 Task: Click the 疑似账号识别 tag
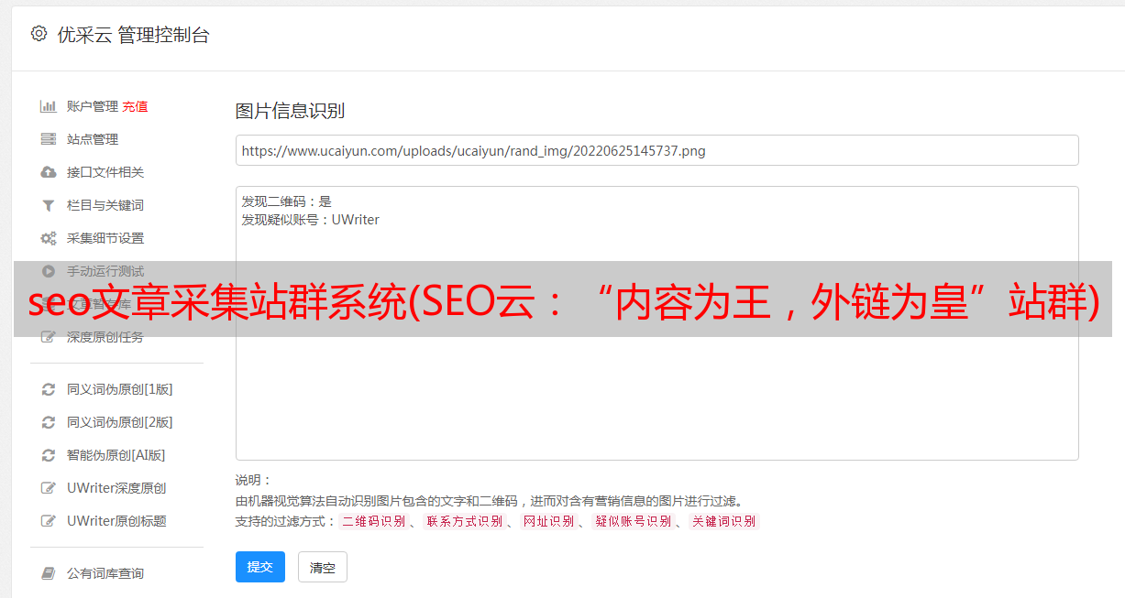coord(633,521)
